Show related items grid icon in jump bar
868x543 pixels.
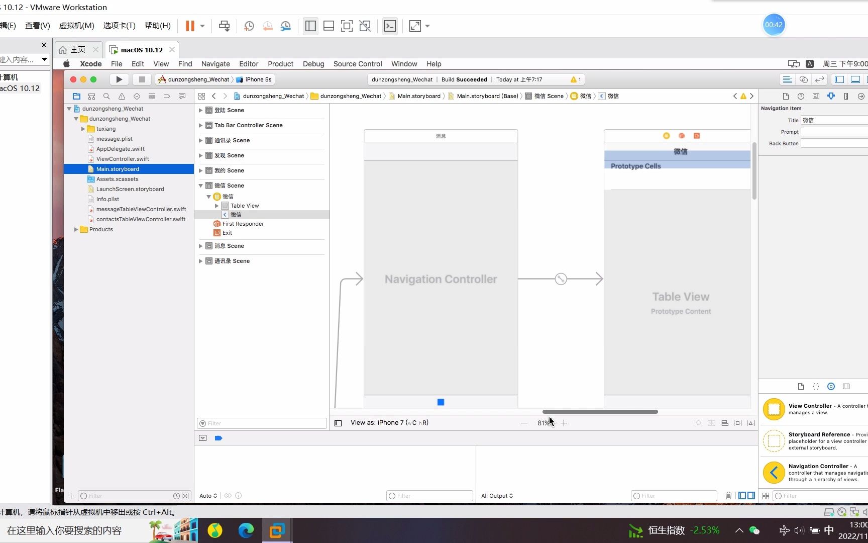(201, 96)
